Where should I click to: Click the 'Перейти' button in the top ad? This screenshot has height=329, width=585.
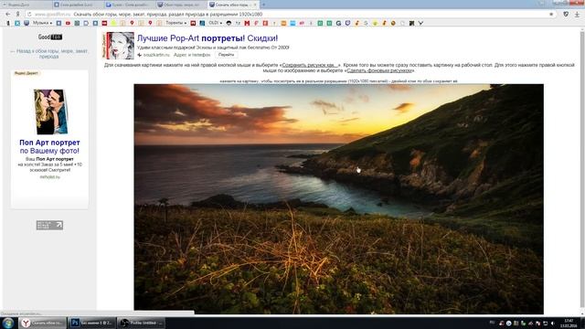point(226,55)
